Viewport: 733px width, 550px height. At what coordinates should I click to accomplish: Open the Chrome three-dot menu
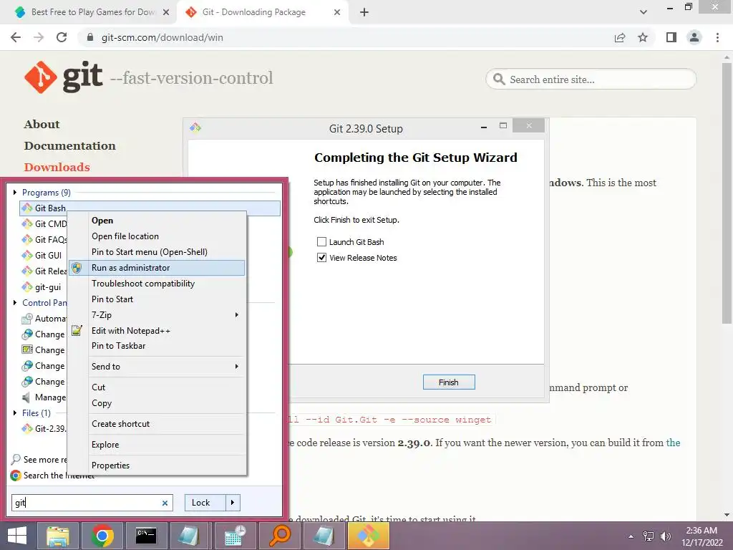pos(717,37)
